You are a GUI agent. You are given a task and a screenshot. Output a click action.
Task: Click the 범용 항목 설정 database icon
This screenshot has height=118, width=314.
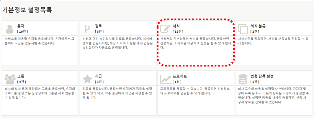tap(243, 79)
